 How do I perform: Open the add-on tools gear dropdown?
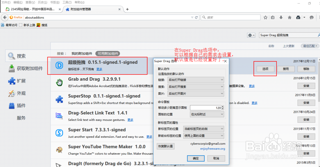tap(251, 35)
